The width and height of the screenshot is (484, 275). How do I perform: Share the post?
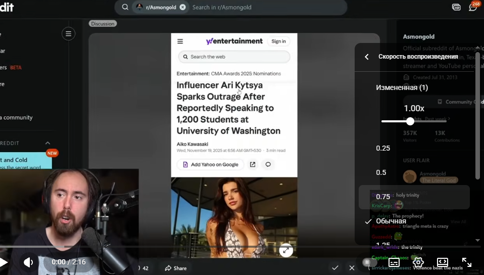[x=175, y=268]
